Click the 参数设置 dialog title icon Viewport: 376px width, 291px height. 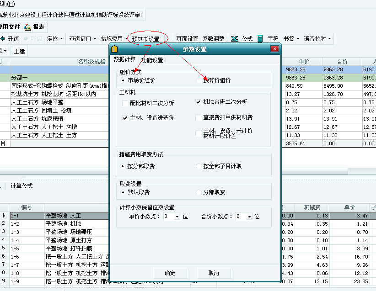115,49
